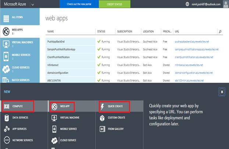Choose From Gallery option label
This screenshot has height=149, width=229.
(x=116, y=129)
